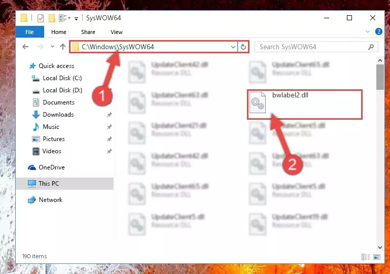Click the 190 items status text
This screenshot has width=390, height=274.
pyautogui.click(x=34, y=256)
